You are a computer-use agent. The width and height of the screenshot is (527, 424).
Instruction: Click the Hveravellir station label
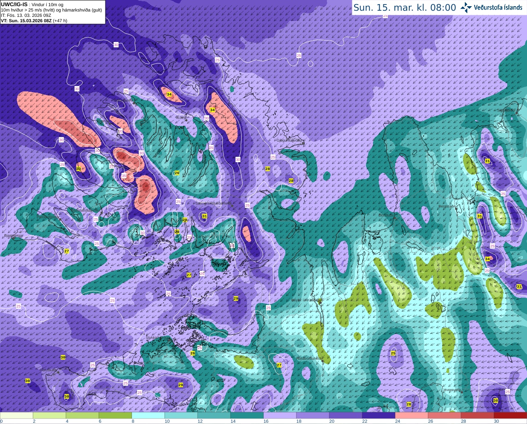[x=452, y=389]
